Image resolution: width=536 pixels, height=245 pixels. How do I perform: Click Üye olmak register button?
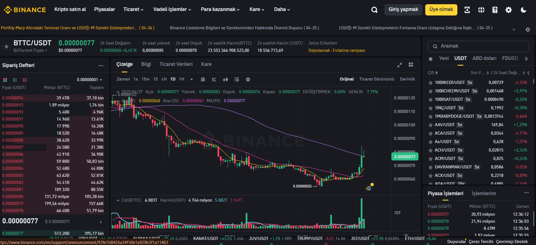coord(441,10)
